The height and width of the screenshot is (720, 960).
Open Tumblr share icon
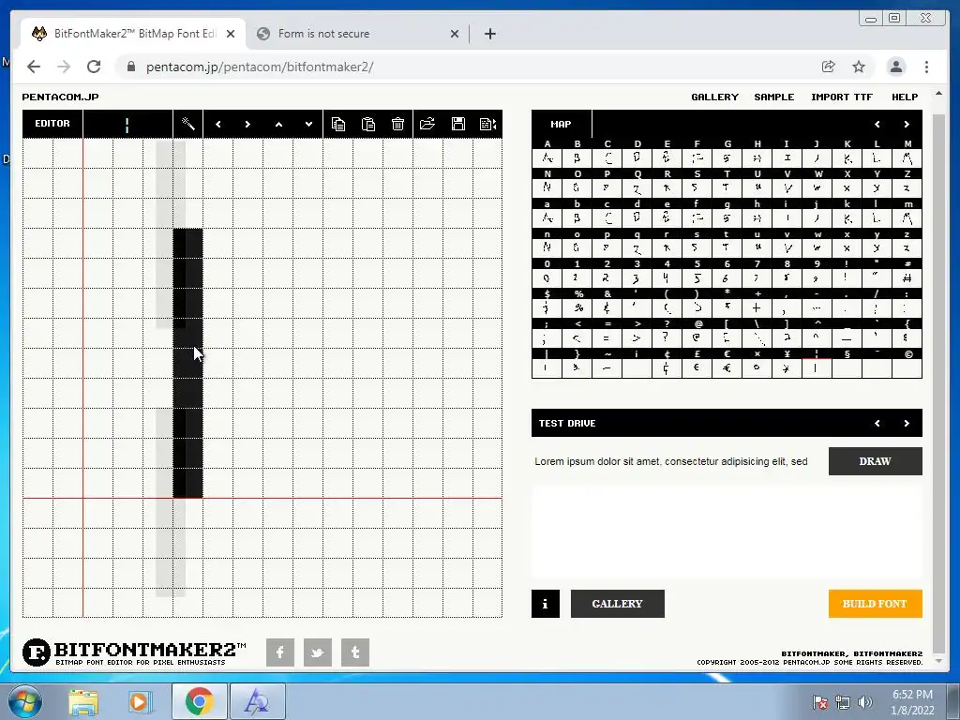(355, 652)
